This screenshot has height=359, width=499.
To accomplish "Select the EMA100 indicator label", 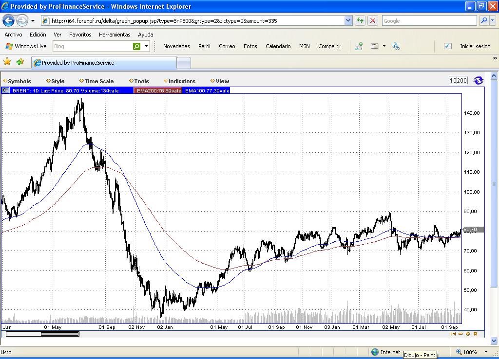I will (x=207, y=91).
